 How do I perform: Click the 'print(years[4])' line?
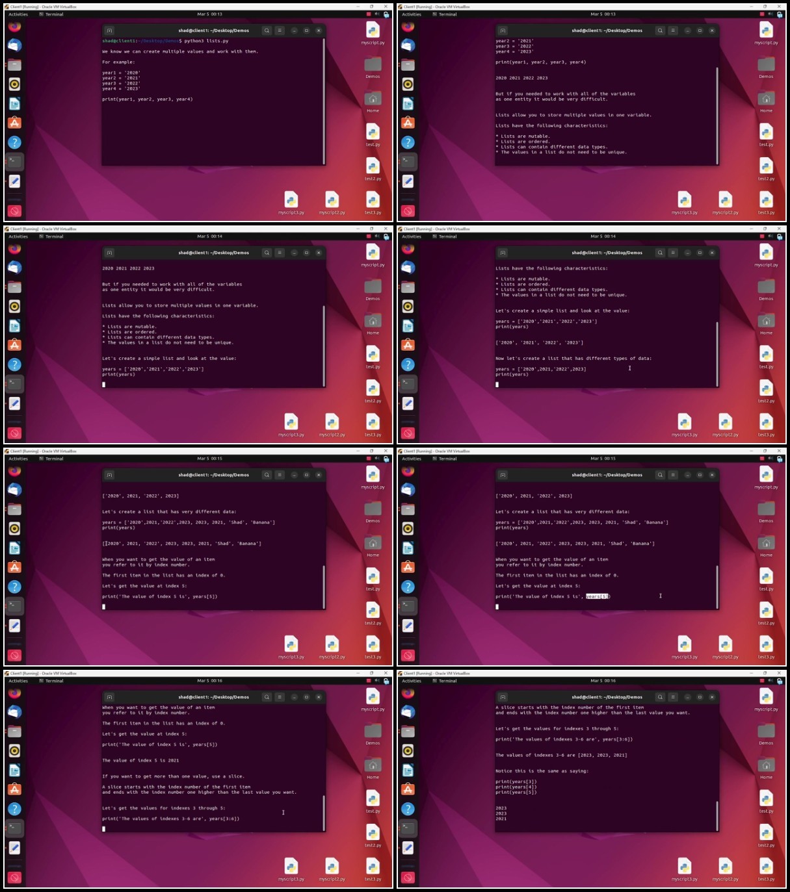[x=516, y=787]
